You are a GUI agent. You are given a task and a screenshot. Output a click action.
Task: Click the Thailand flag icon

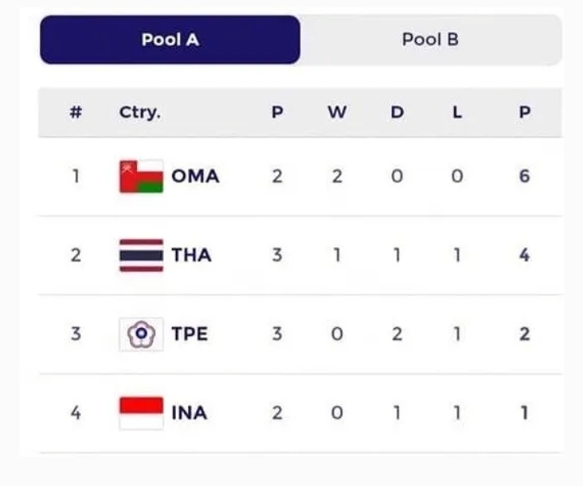(x=141, y=255)
